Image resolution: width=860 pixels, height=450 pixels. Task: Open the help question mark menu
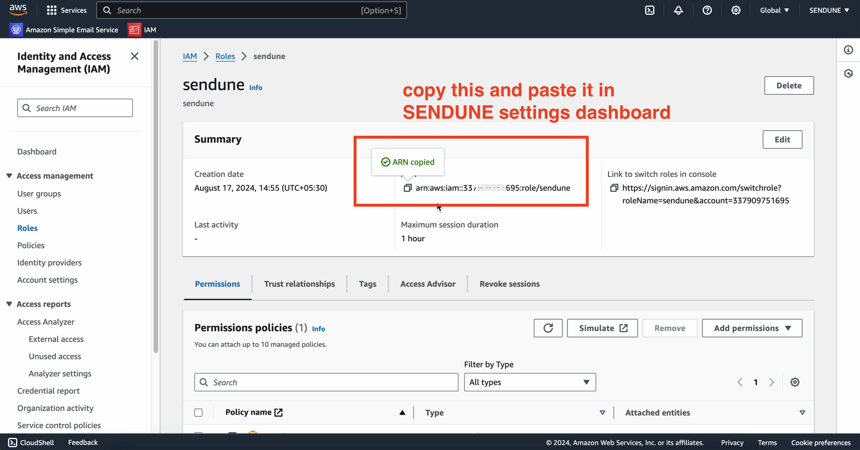pos(707,10)
